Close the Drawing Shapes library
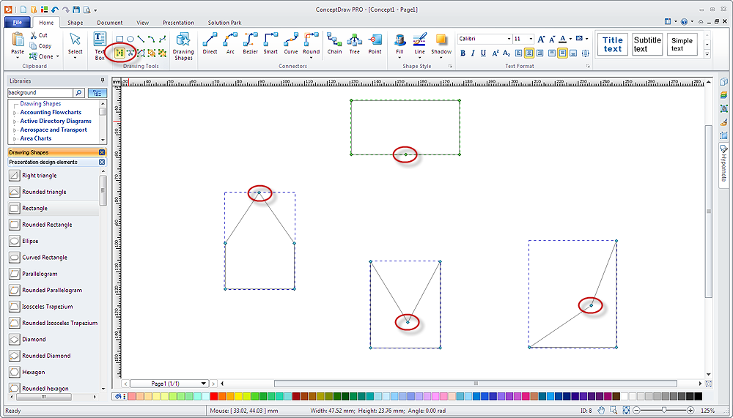 tap(101, 153)
